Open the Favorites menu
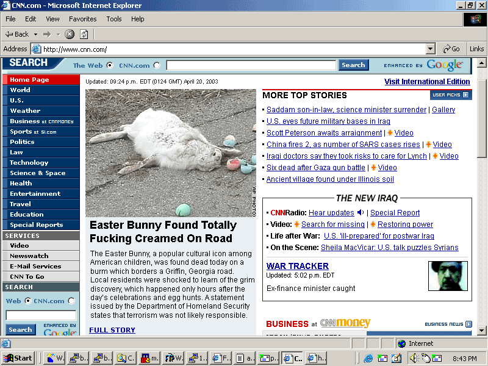The height and width of the screenshot is (366, 488). [83, 19]
